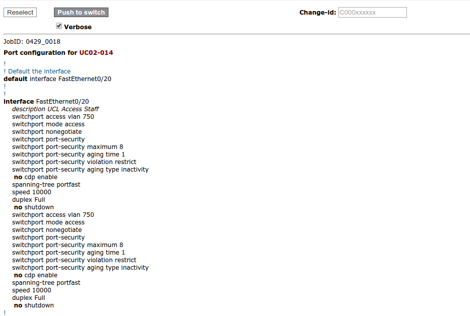Screen dimensions: 470x316
Task: Click the 'interface FastEthernet0/20' header line
Action: 46,102
